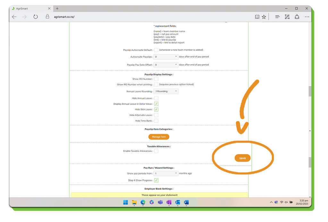This screenshot has height=222, width=328.
Task: Open the Show pay periods from dropdown
Action: [x=166, y=173]
